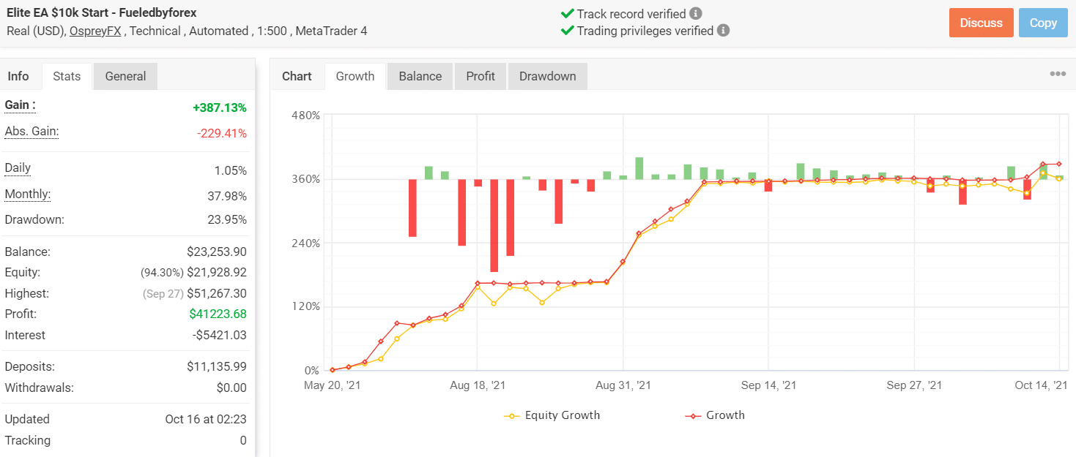Open the Profit chart tab
The image size is (1076, 457).
(480, 75)
